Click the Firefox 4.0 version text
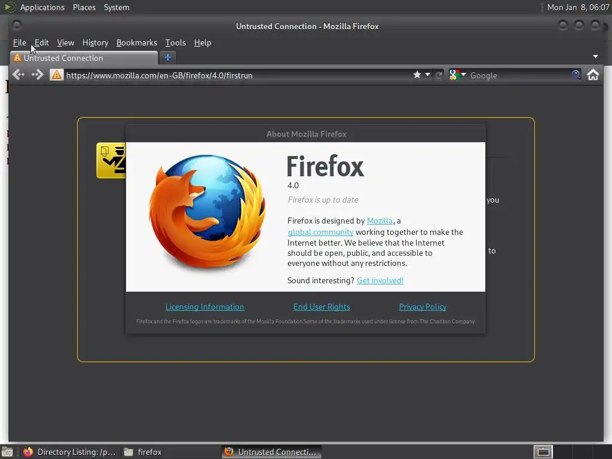 tap(293, 185)
